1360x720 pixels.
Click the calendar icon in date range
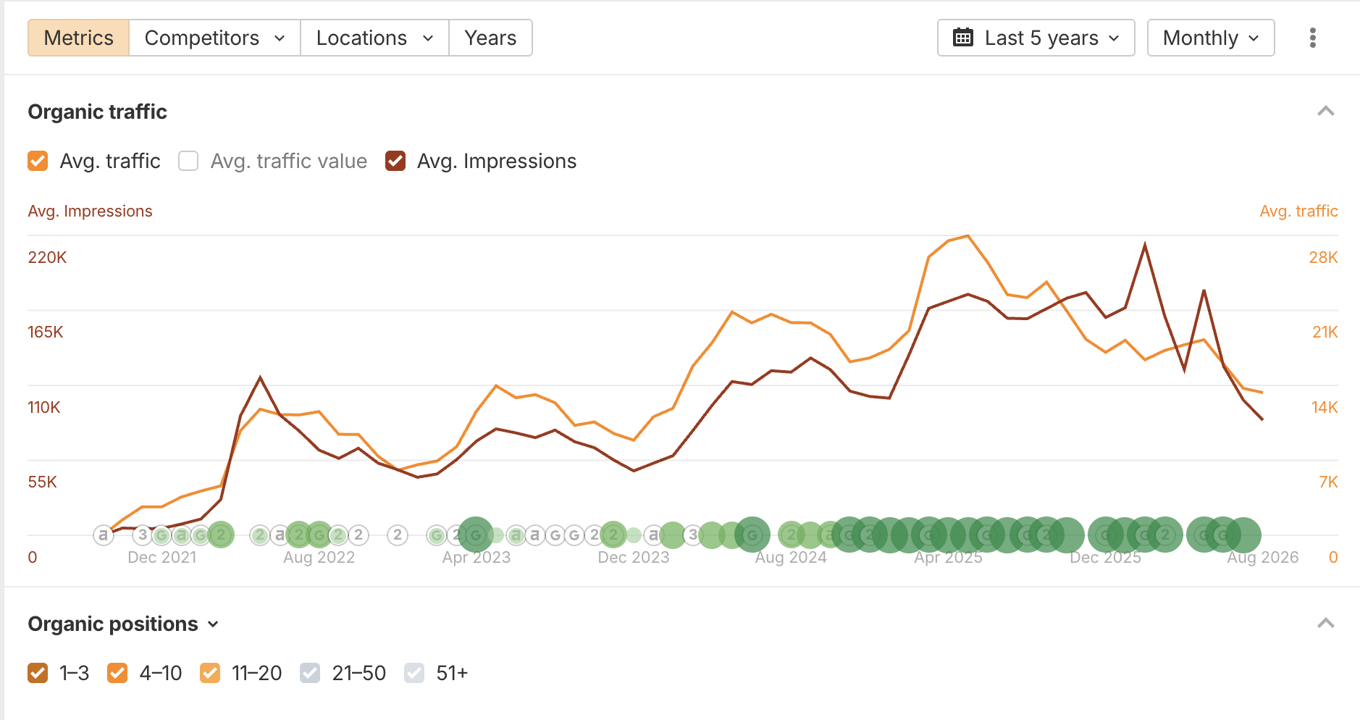[963, 38]
